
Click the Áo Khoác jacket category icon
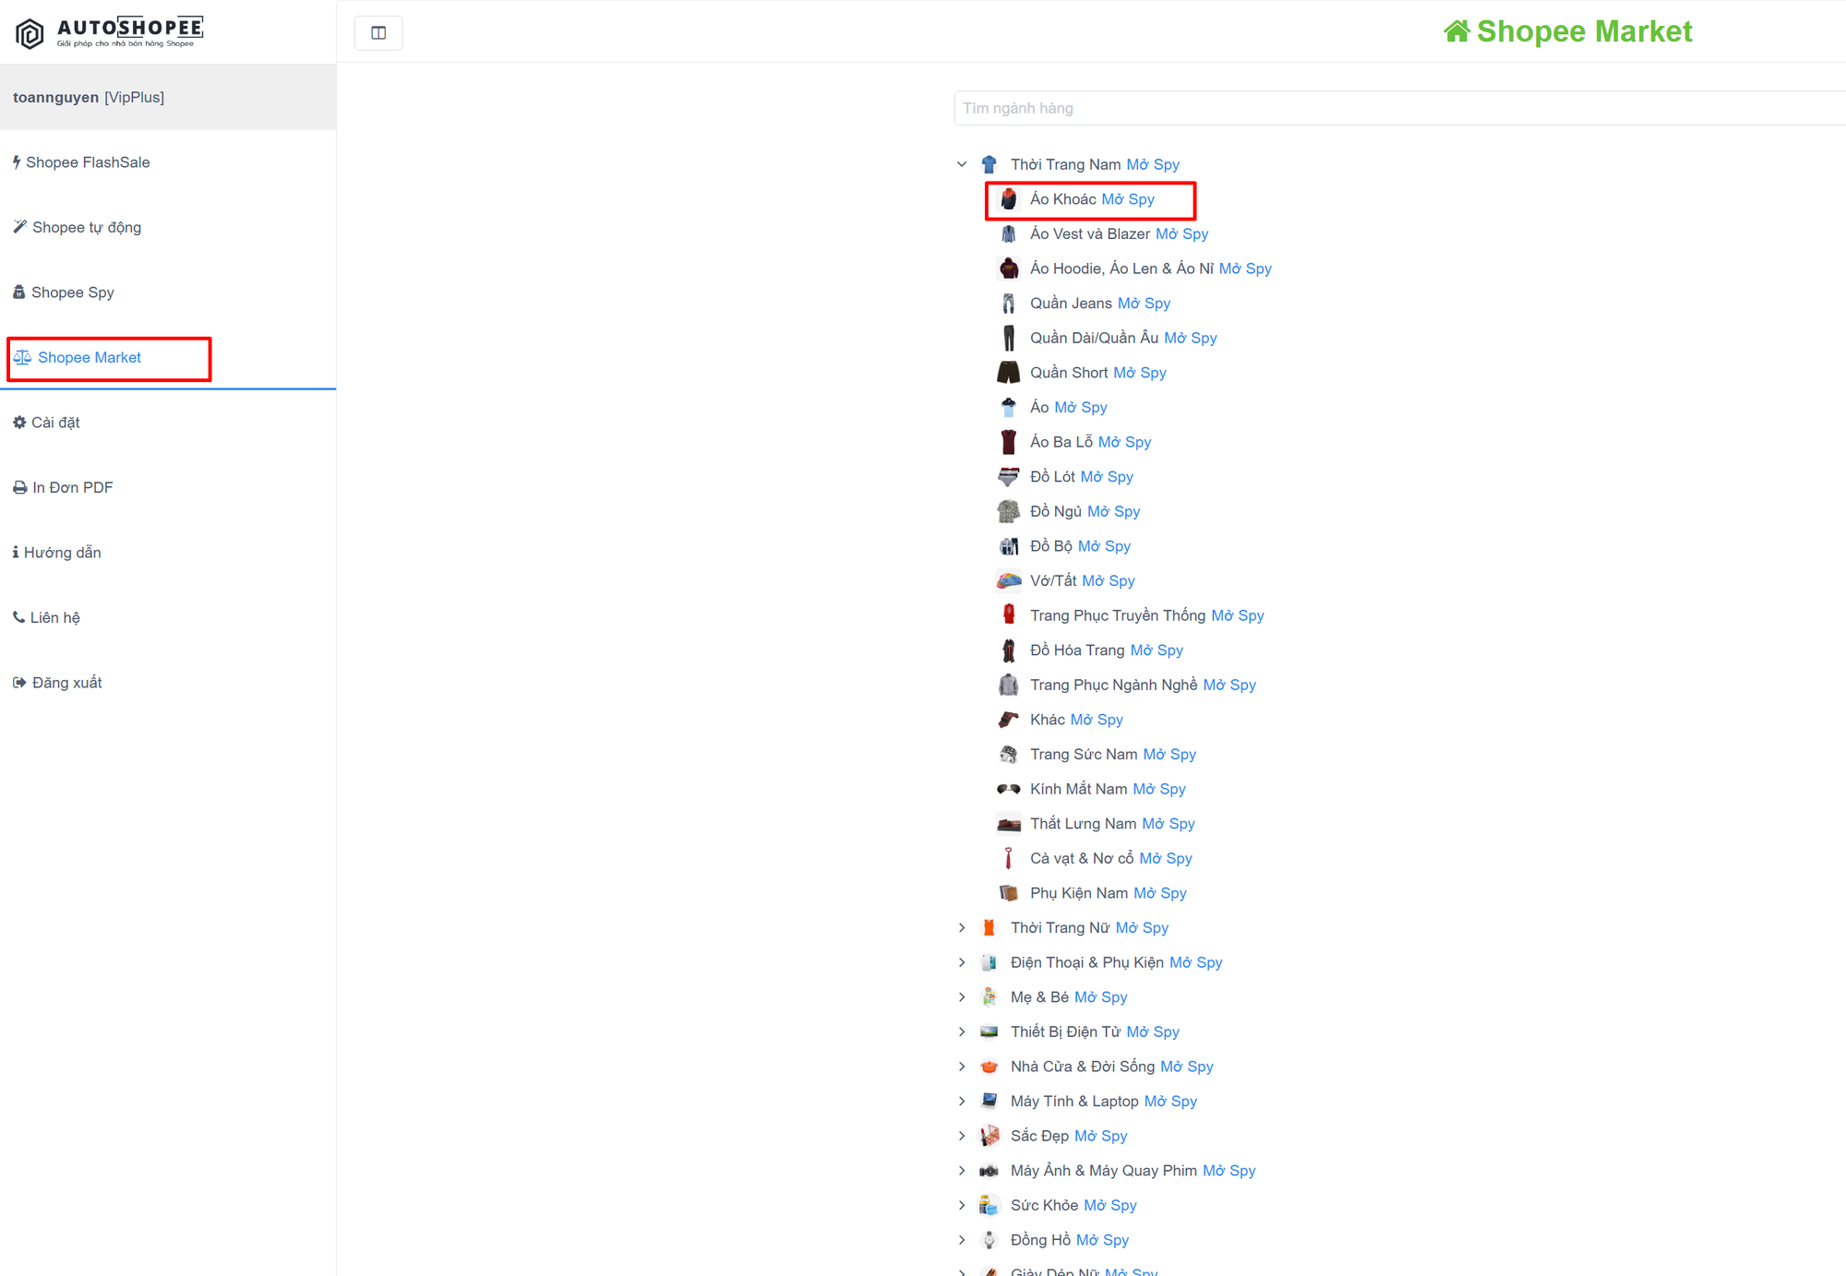1008,199
